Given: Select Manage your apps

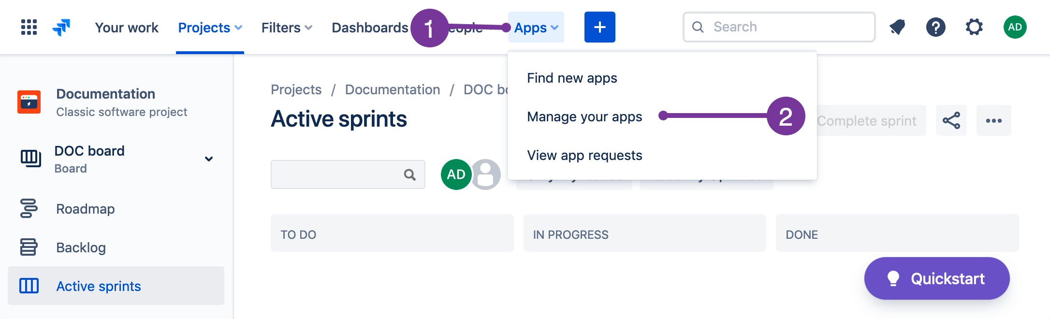Looking at the screenshot, I should point(584,116).
